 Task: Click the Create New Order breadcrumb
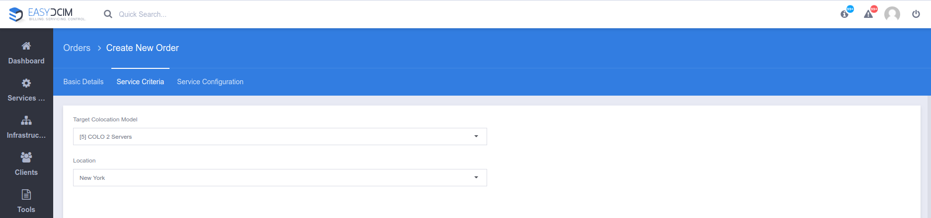tap(143, 48)
